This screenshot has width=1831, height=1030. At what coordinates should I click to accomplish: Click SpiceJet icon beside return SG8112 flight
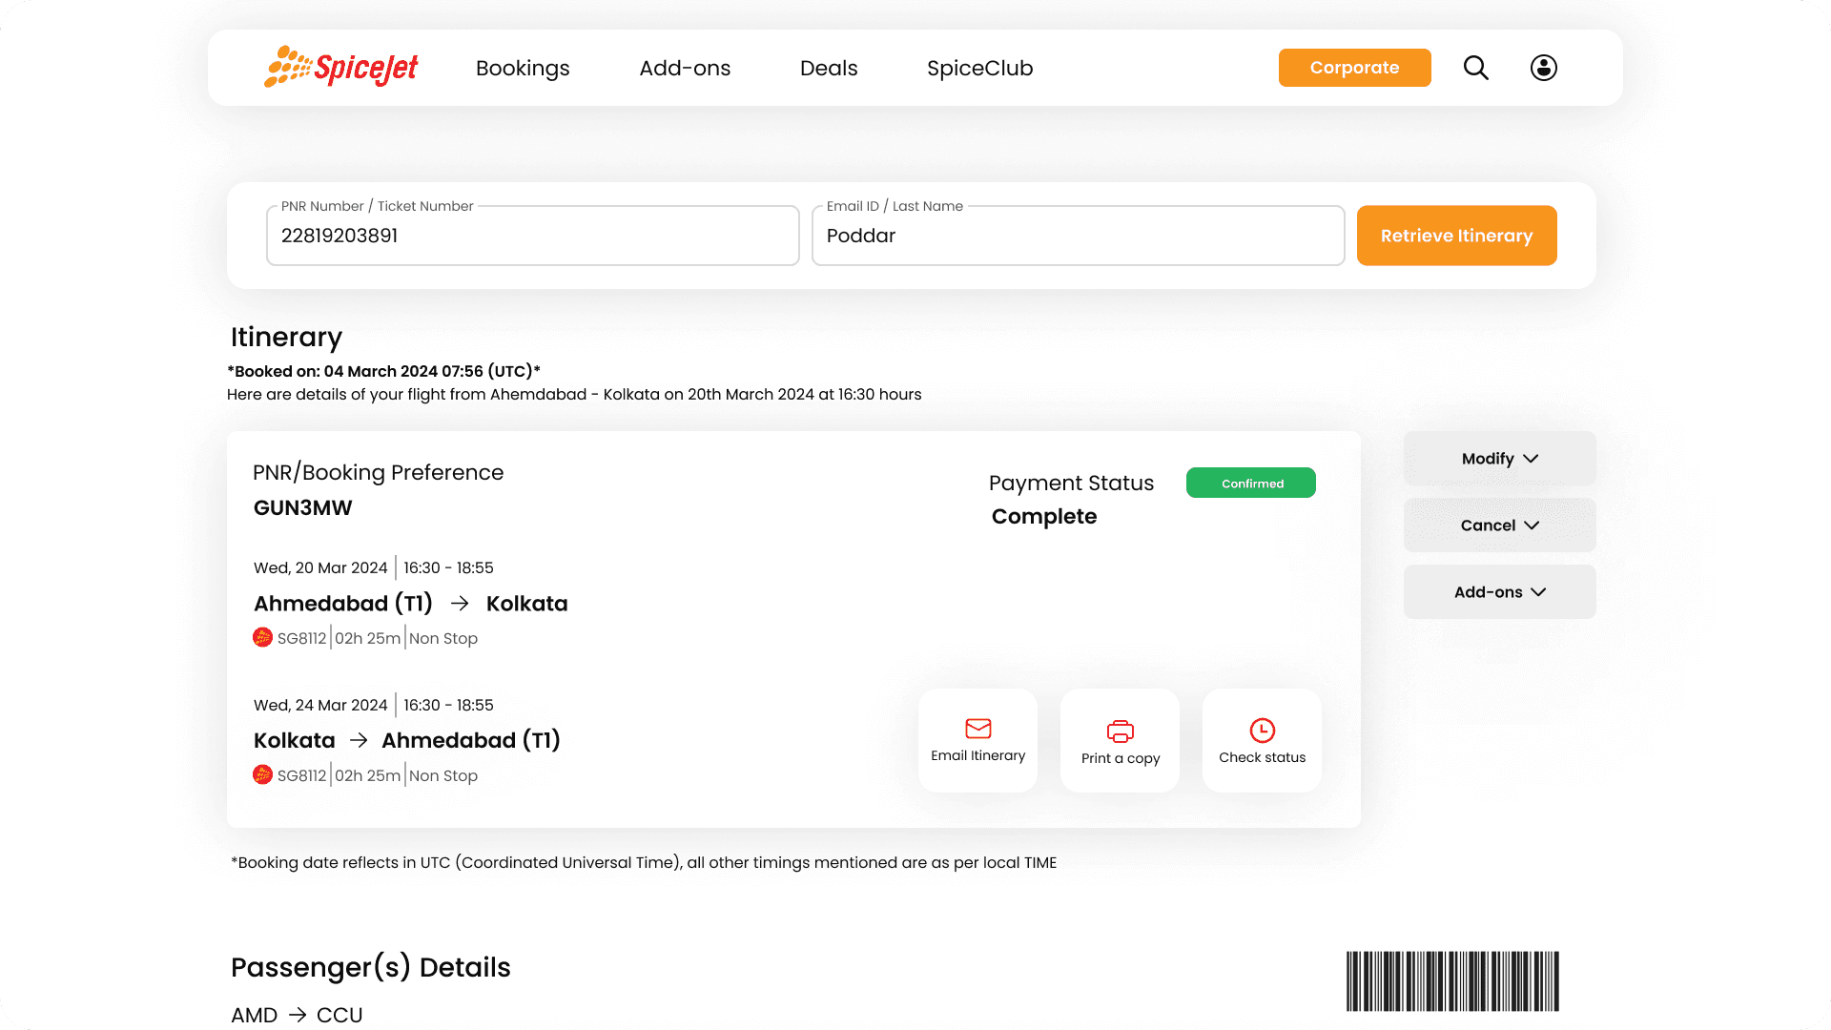coord(262,774)
